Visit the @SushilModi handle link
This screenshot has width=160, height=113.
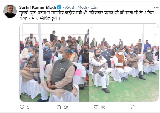[75, 7]
